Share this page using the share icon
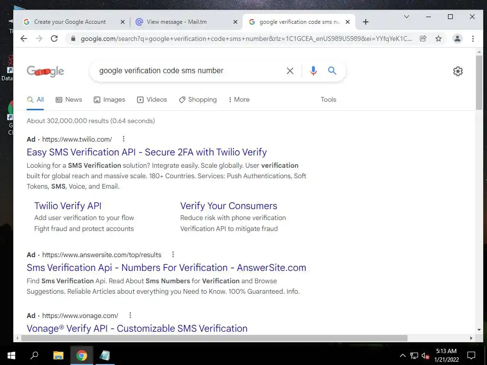The image size is (487, 365). [x=423, y=38]
